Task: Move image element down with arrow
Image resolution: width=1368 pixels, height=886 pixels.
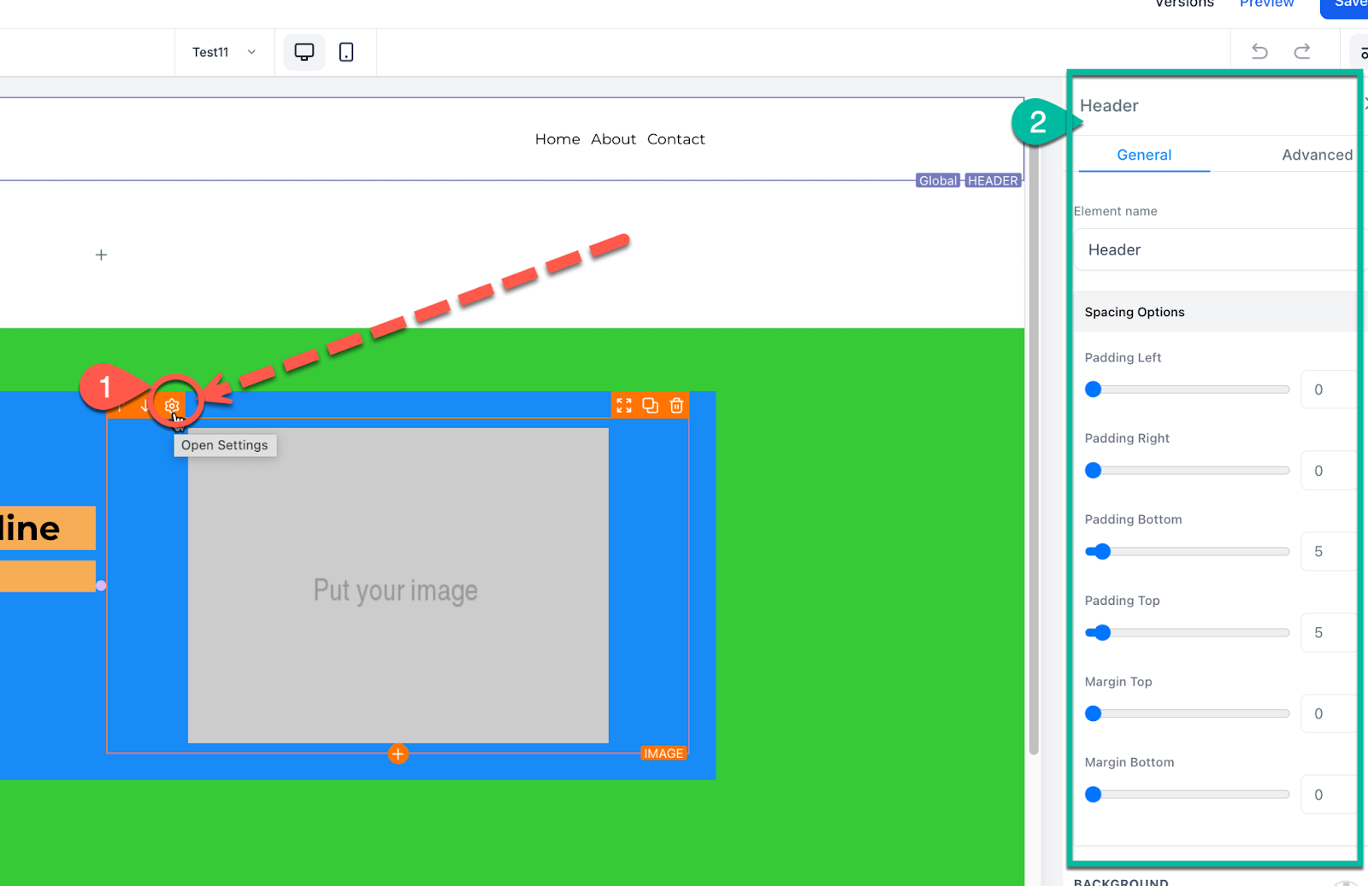Action: (144, 406)
